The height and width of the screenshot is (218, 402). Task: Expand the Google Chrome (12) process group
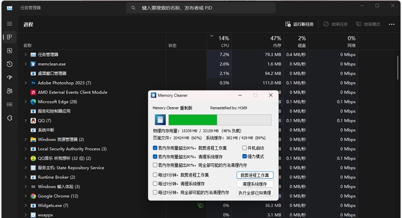pos(25,196)
